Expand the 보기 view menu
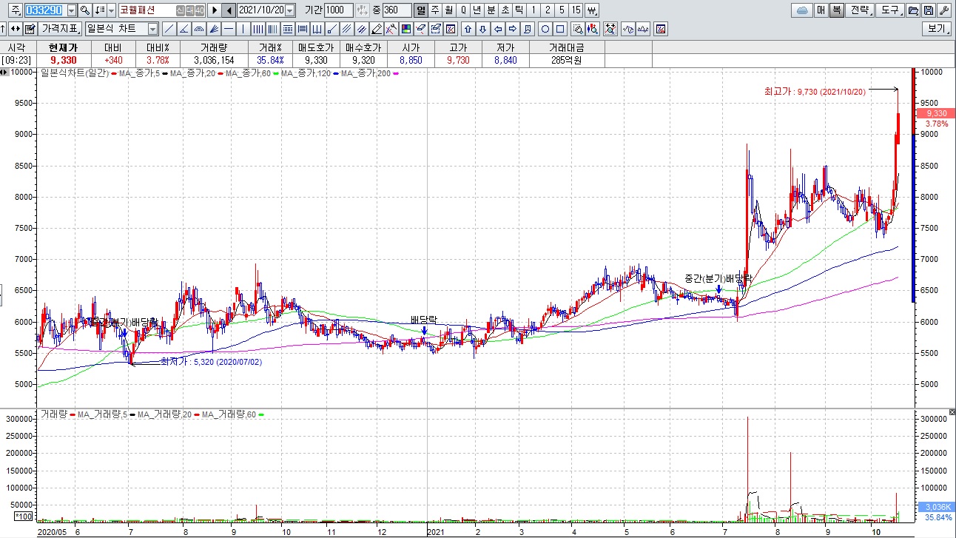 coord(936,29)
